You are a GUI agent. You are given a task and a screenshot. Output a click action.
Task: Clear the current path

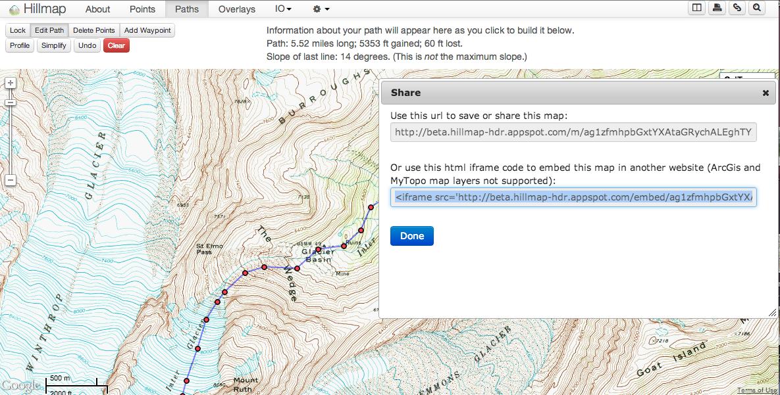[116, 46]
